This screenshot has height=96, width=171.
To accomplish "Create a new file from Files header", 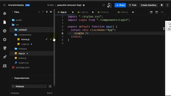I will pyautogui.click(x=47, y=12).
